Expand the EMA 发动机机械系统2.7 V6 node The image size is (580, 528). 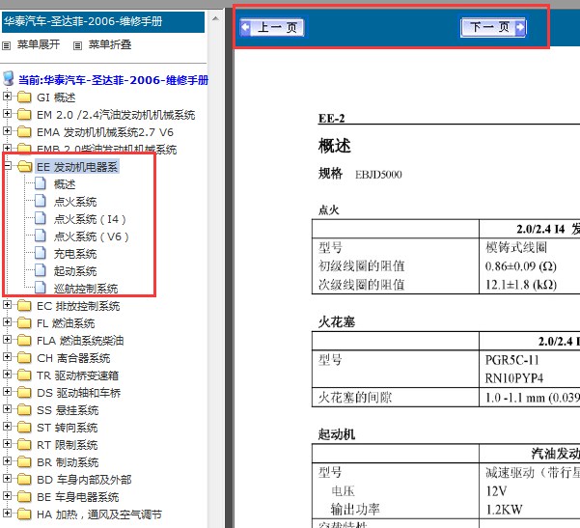click(x=7, y=131)
